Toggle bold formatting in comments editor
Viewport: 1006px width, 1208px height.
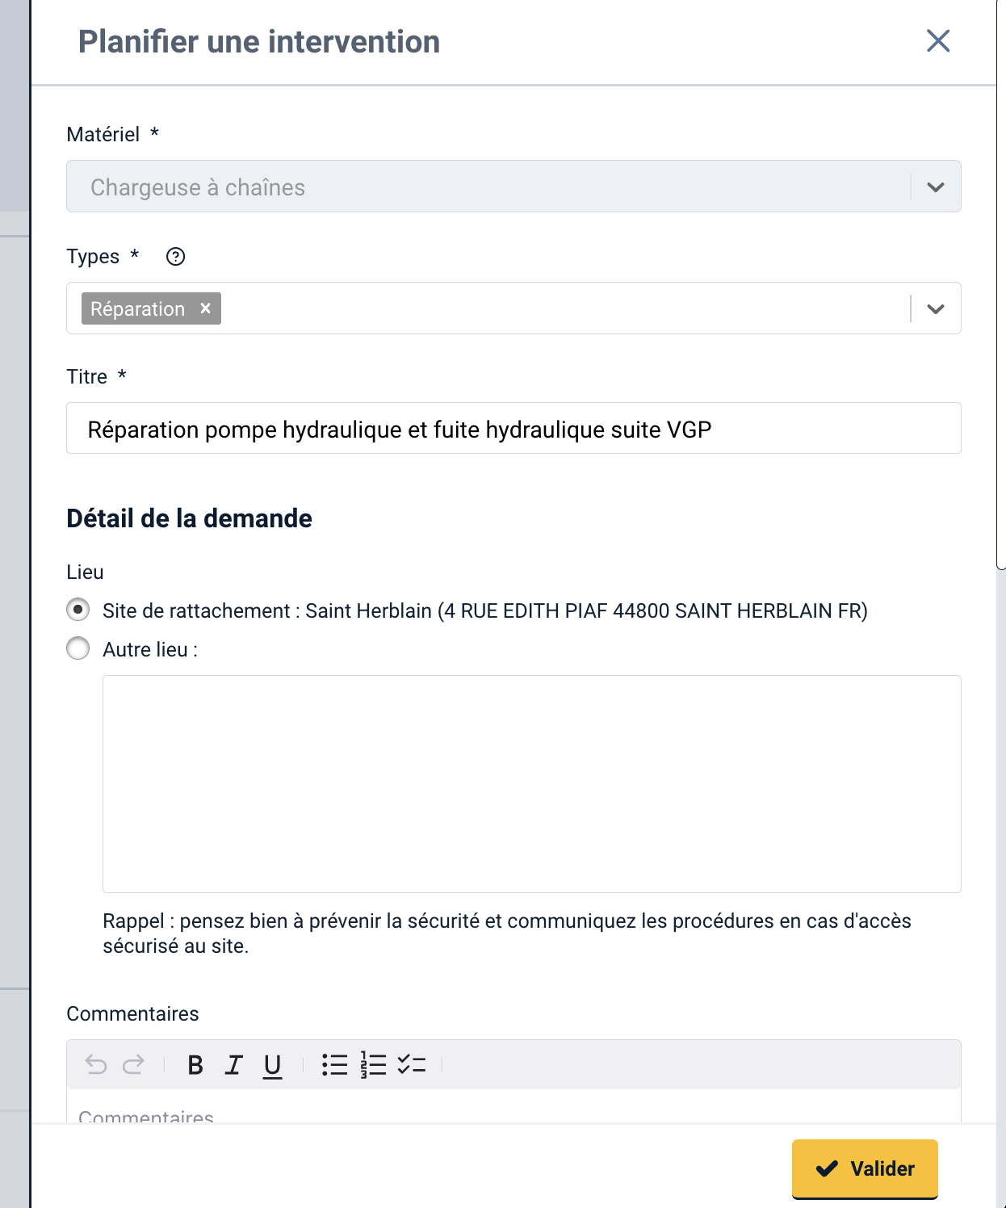[x=195, y=1065]
